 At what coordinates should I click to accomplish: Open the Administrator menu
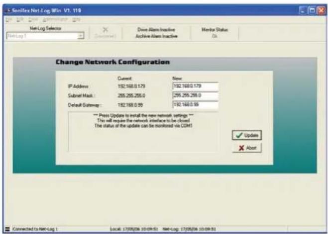tap(55, 19)
